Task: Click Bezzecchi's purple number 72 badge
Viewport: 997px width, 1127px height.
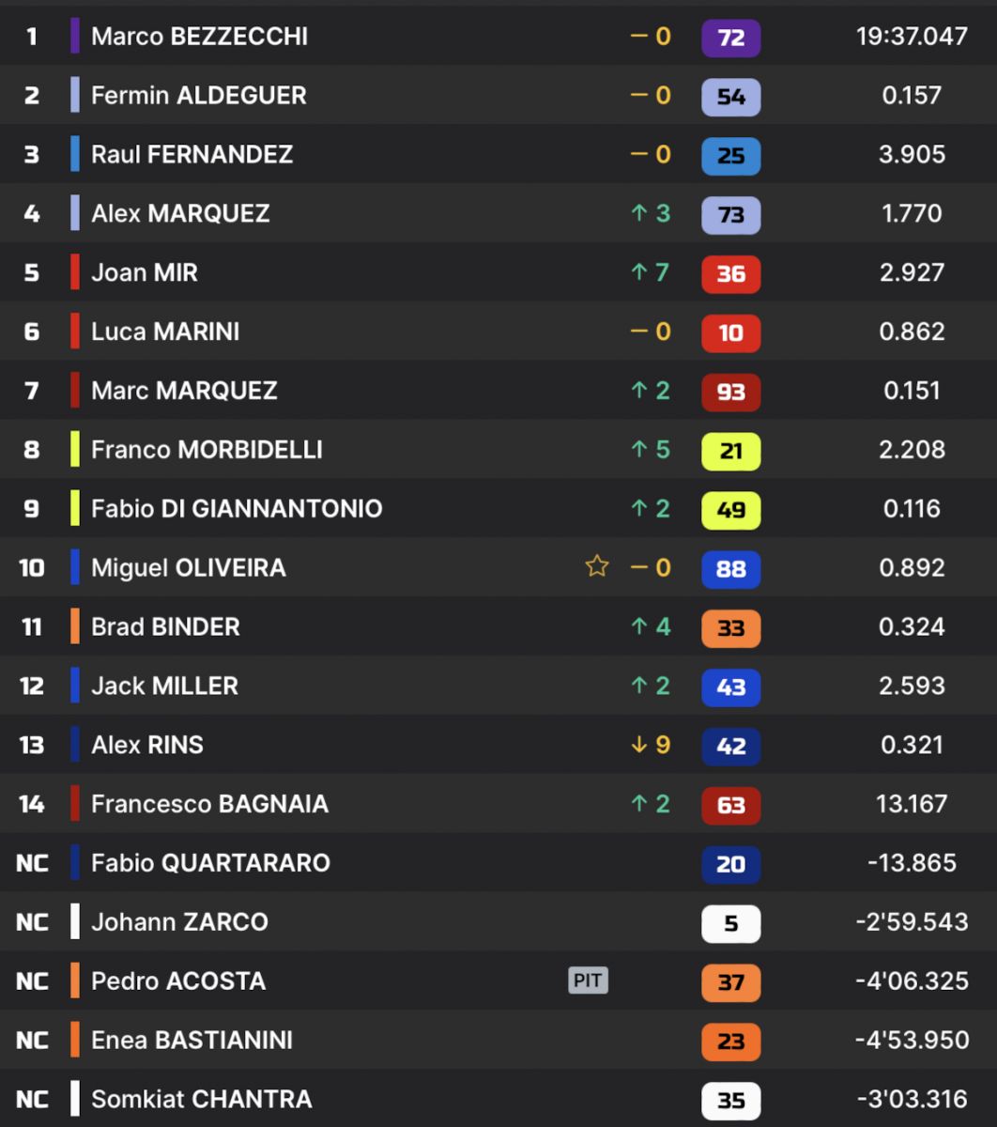Action: pyautogui.click(x=730, y=38)
